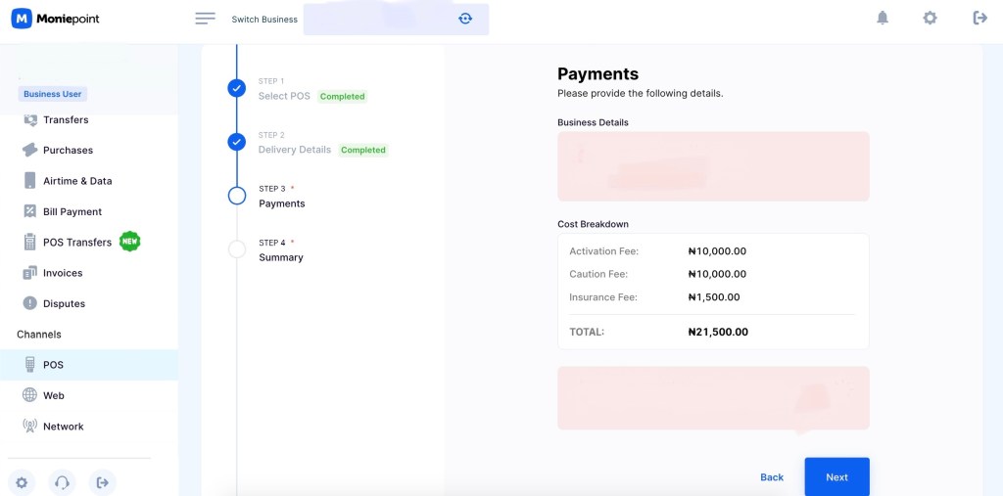Click Completed badge beside Delivery Details
Viewport: 1003px width, 496px height.
363,151
